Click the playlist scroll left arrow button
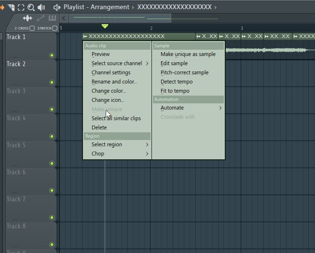315x253 pixels. coord(64,18)
